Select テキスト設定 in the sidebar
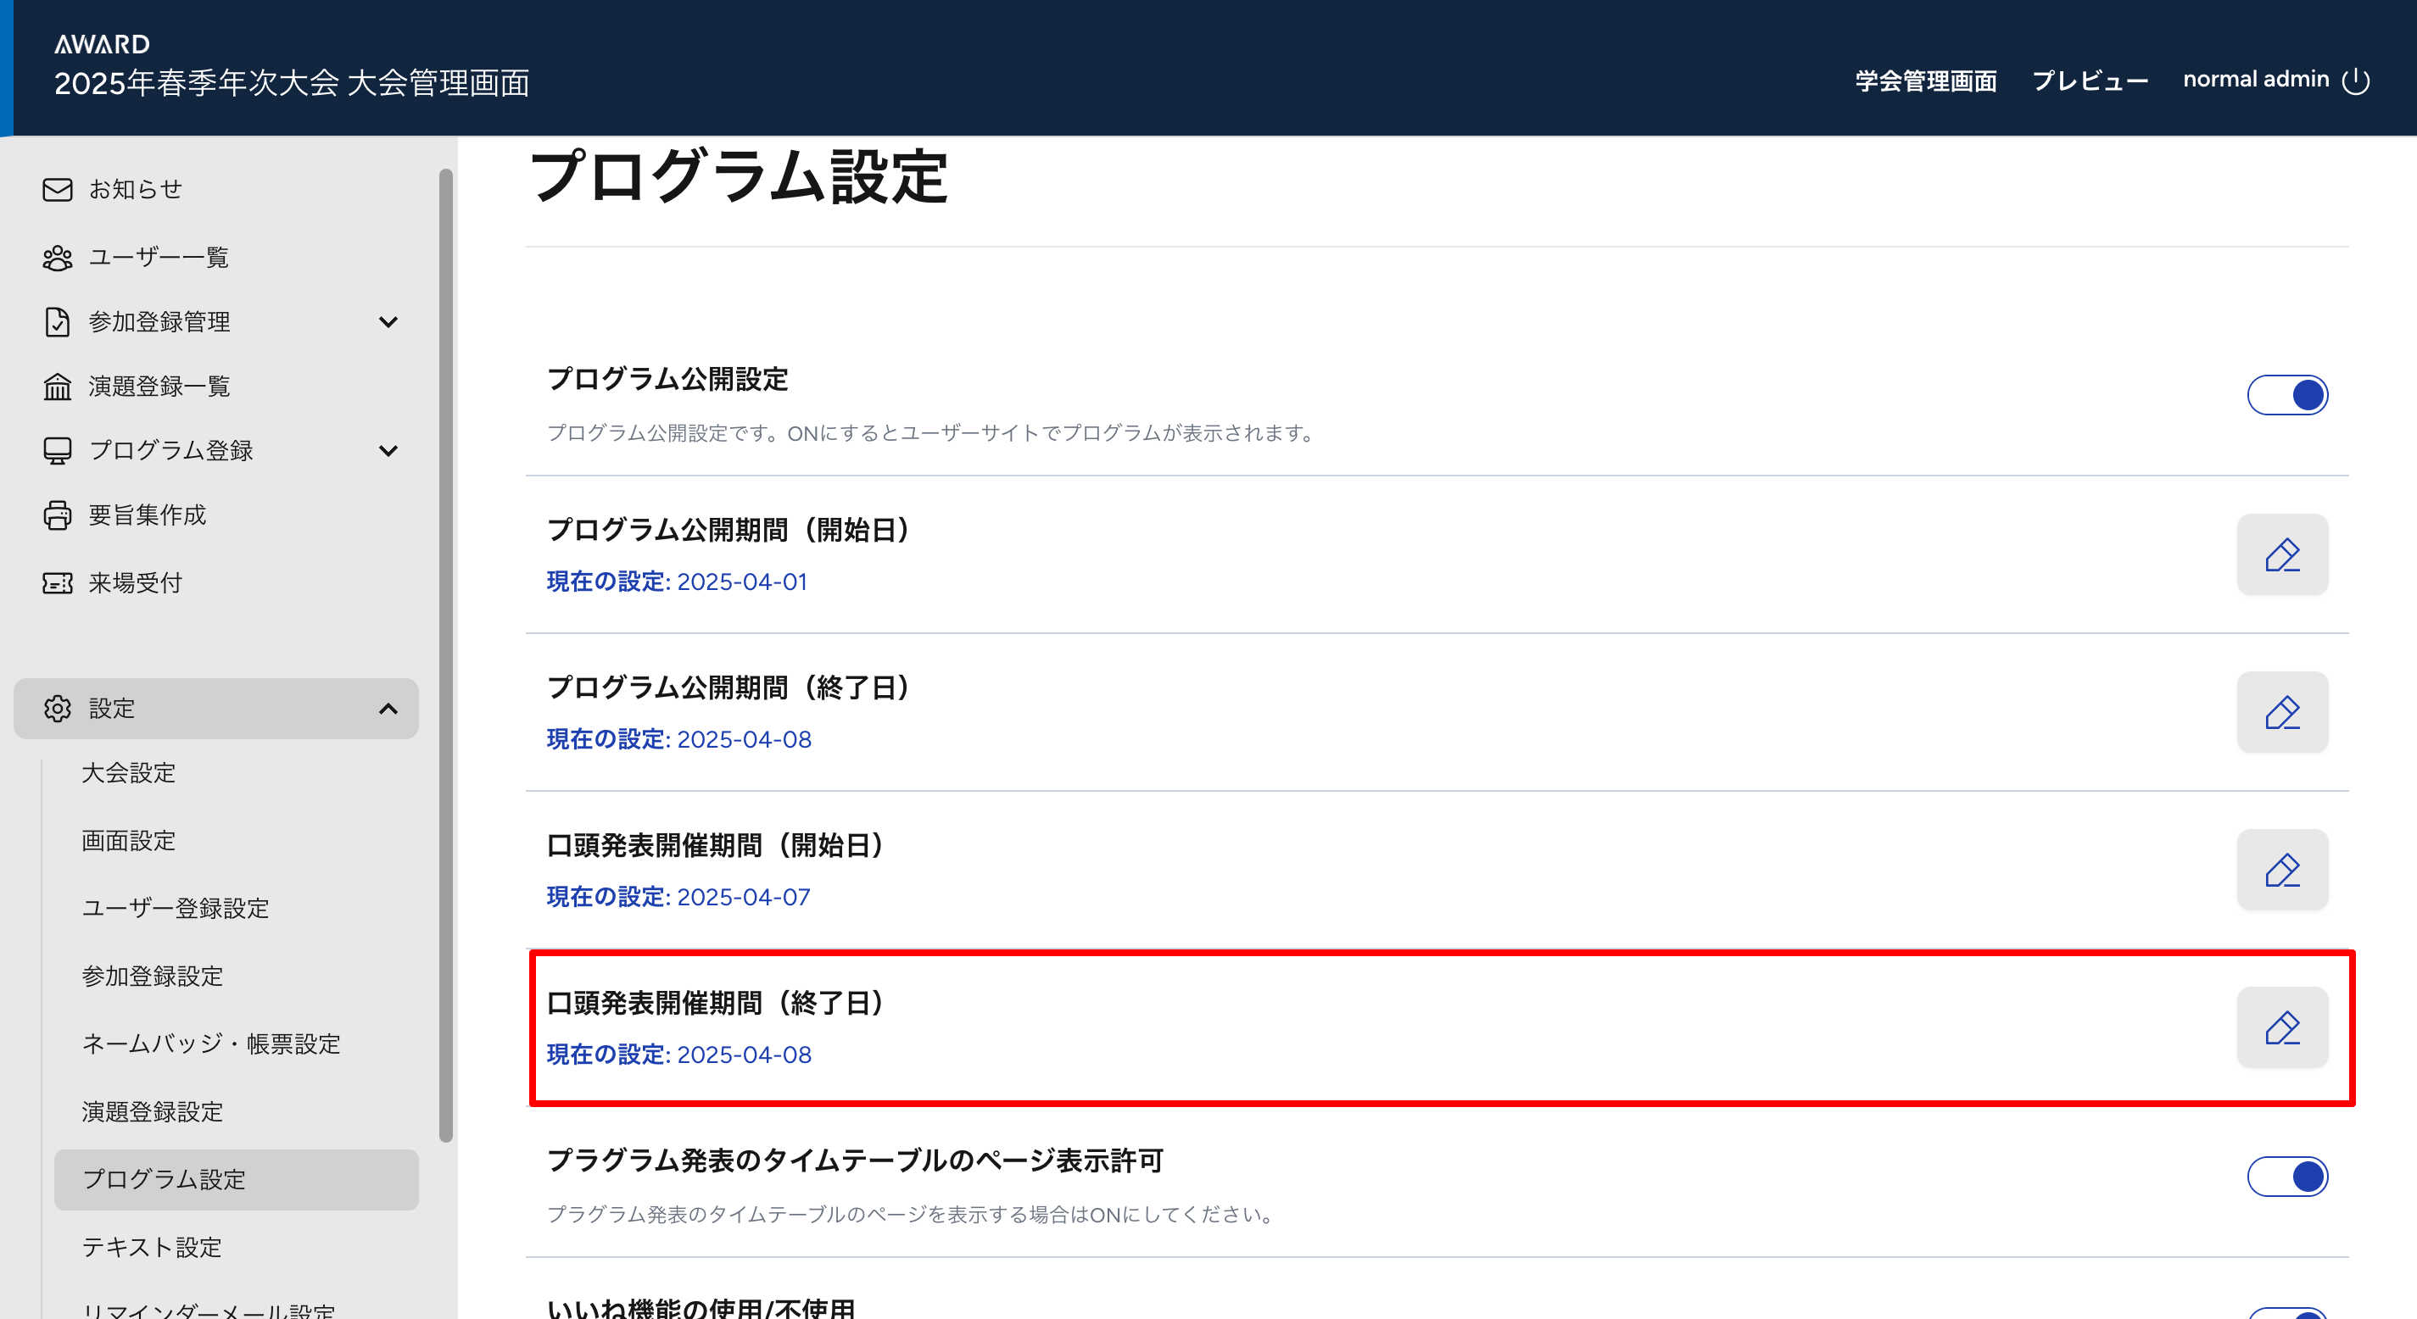 [x=151, y=1247]
